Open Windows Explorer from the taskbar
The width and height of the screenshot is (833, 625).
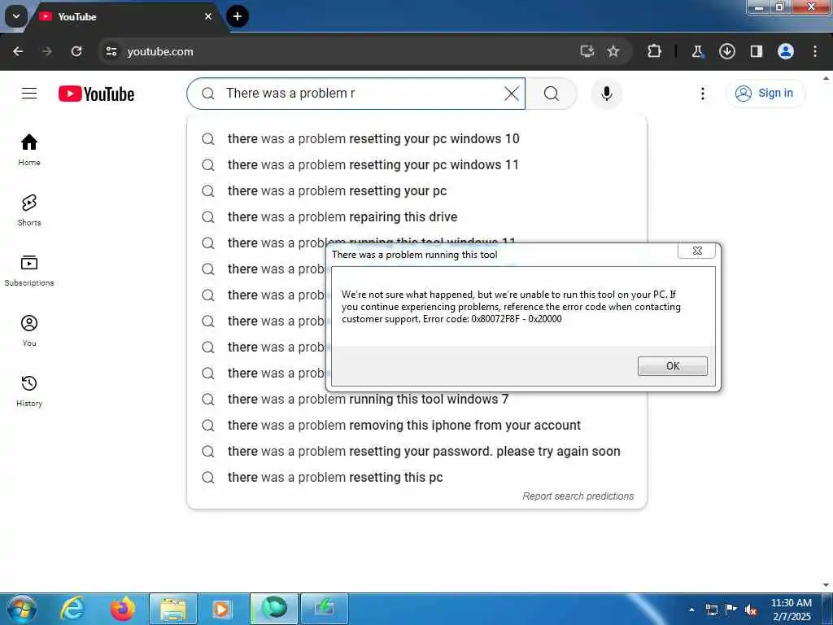(x=173, y=609)
